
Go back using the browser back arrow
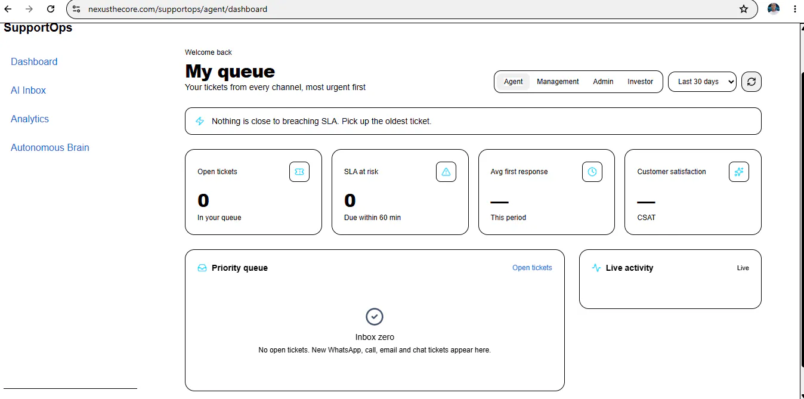[8, 9]
